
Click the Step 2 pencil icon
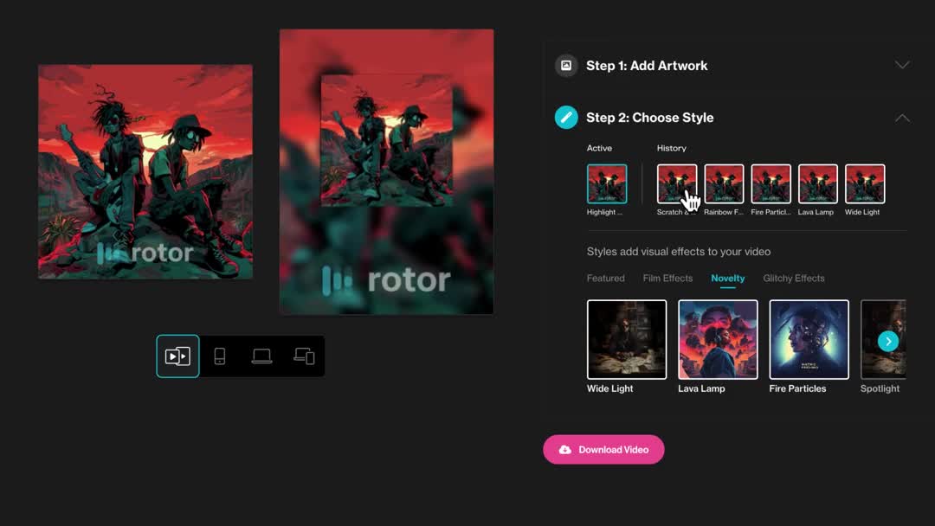coord(566,118)
